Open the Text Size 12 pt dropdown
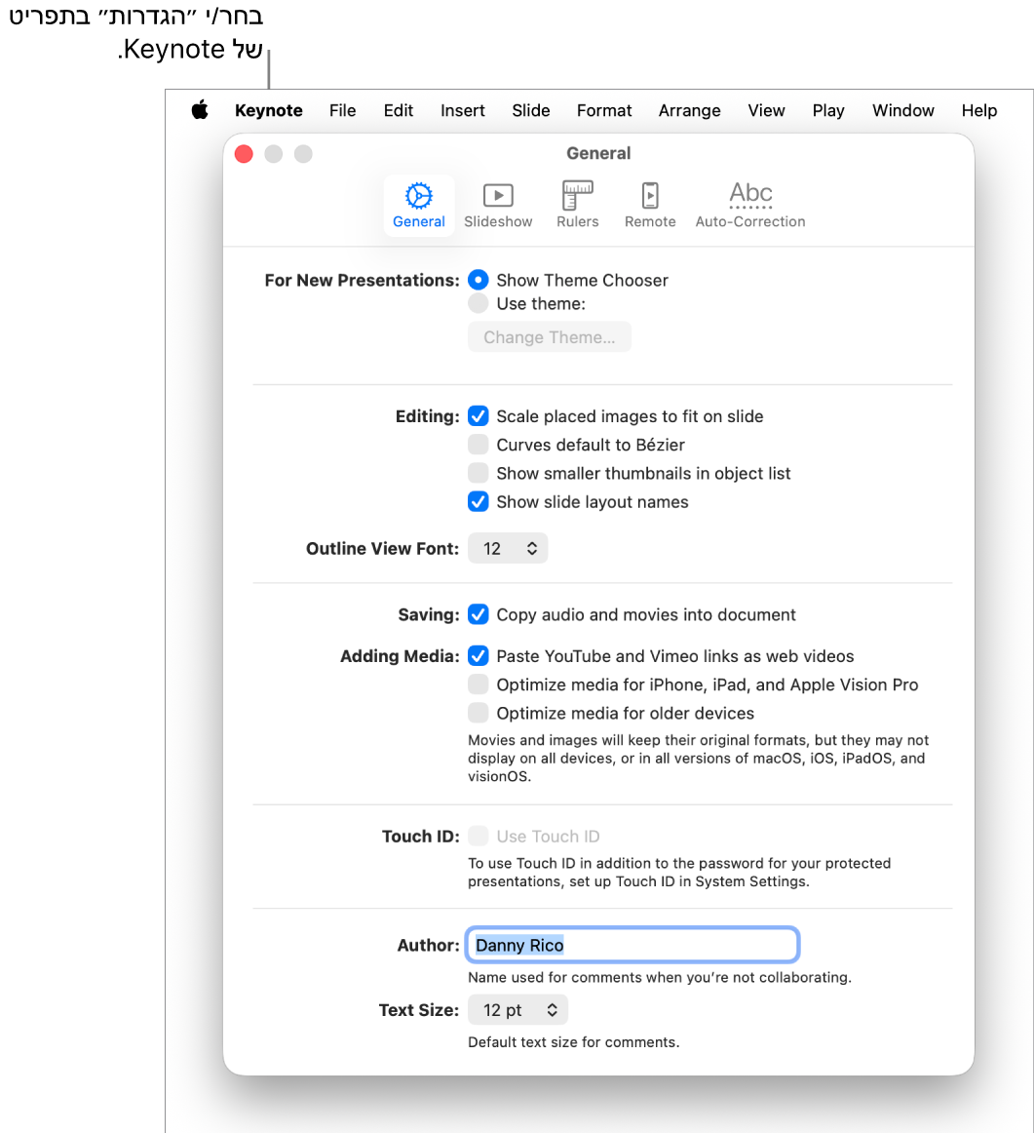Image resolution: width=1034 pixels, height=1133 pixels. [517, 1010]
